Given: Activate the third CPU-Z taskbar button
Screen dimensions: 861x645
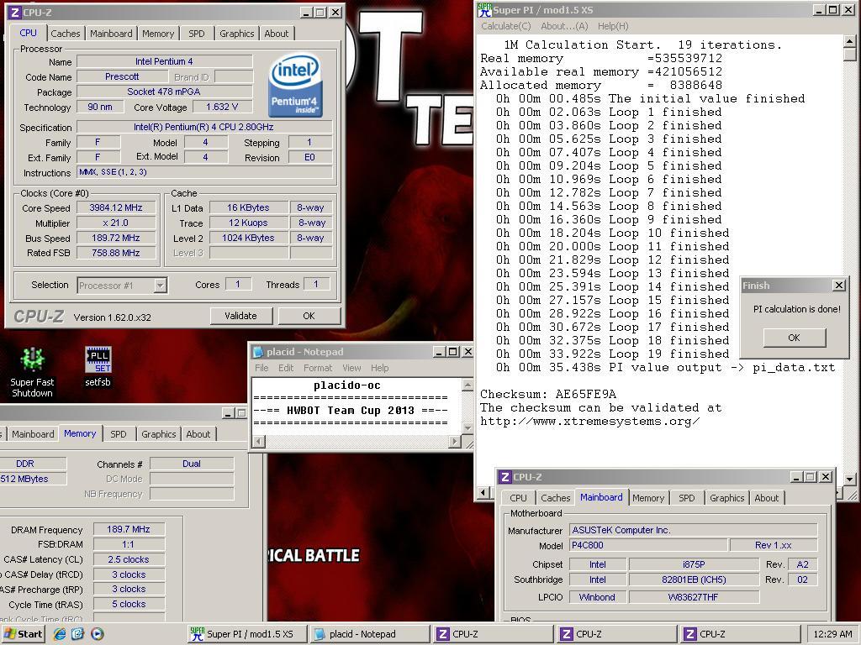Looking at the screenshot, I should (x=740, y=634).
